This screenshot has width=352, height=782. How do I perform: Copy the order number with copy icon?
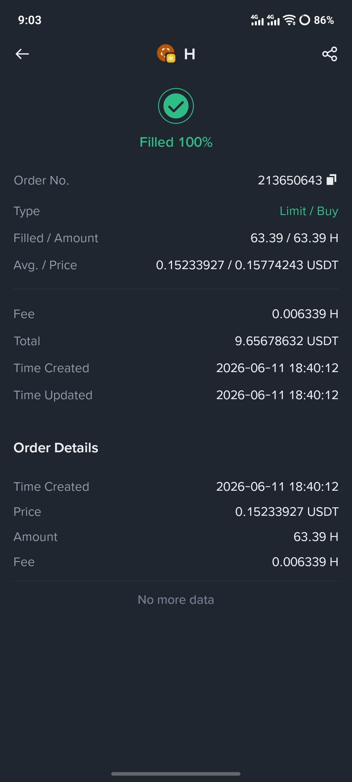click(x=331, y=180)
